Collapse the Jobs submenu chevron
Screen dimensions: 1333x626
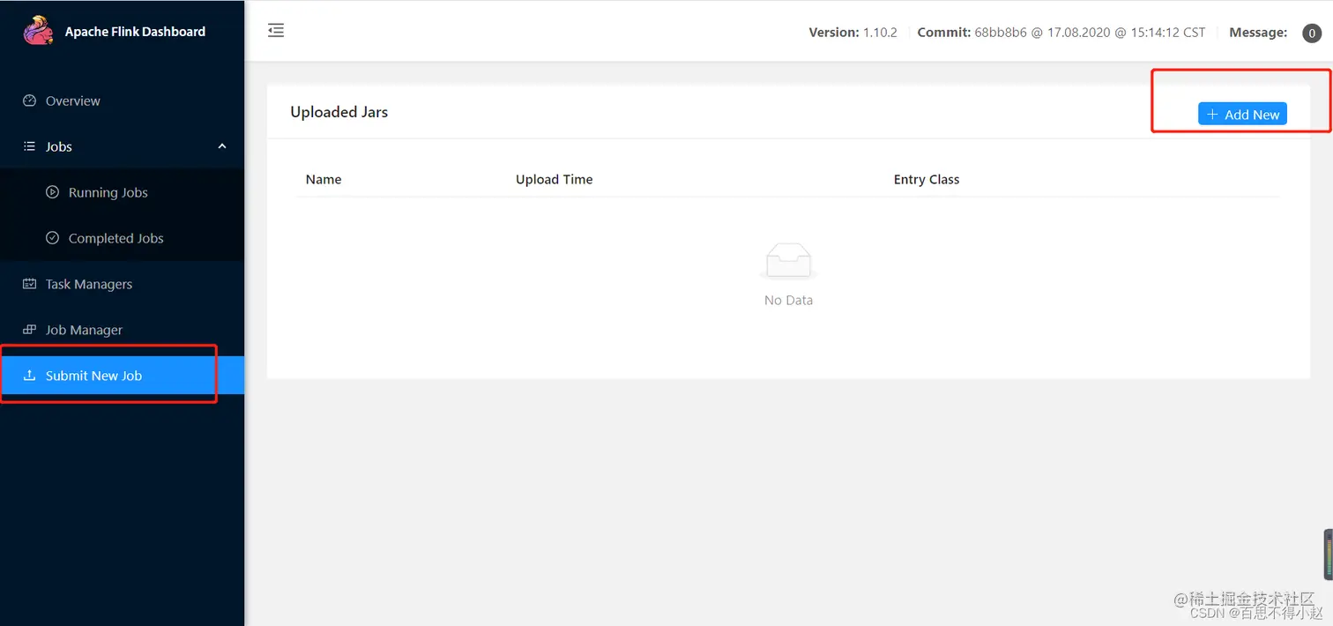coord(222,146)
